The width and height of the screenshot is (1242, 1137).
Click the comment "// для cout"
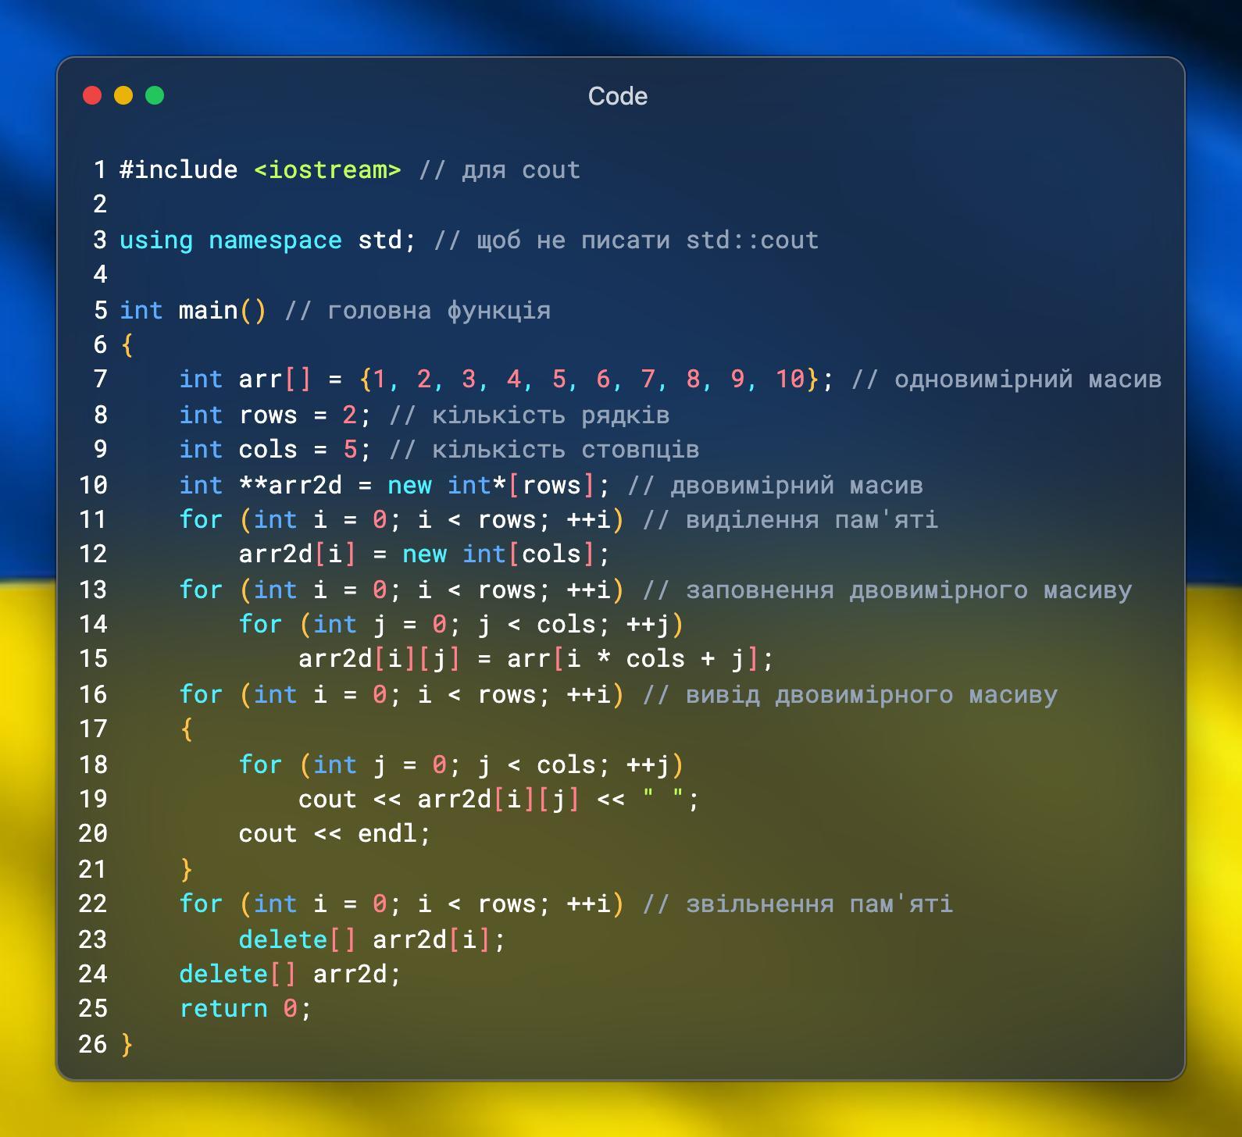(x=499, y=169)
